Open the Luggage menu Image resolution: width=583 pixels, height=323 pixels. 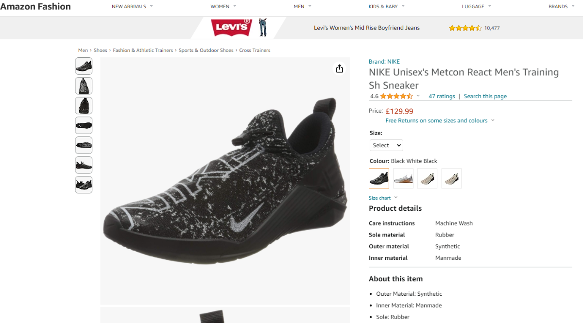(477, 7)
